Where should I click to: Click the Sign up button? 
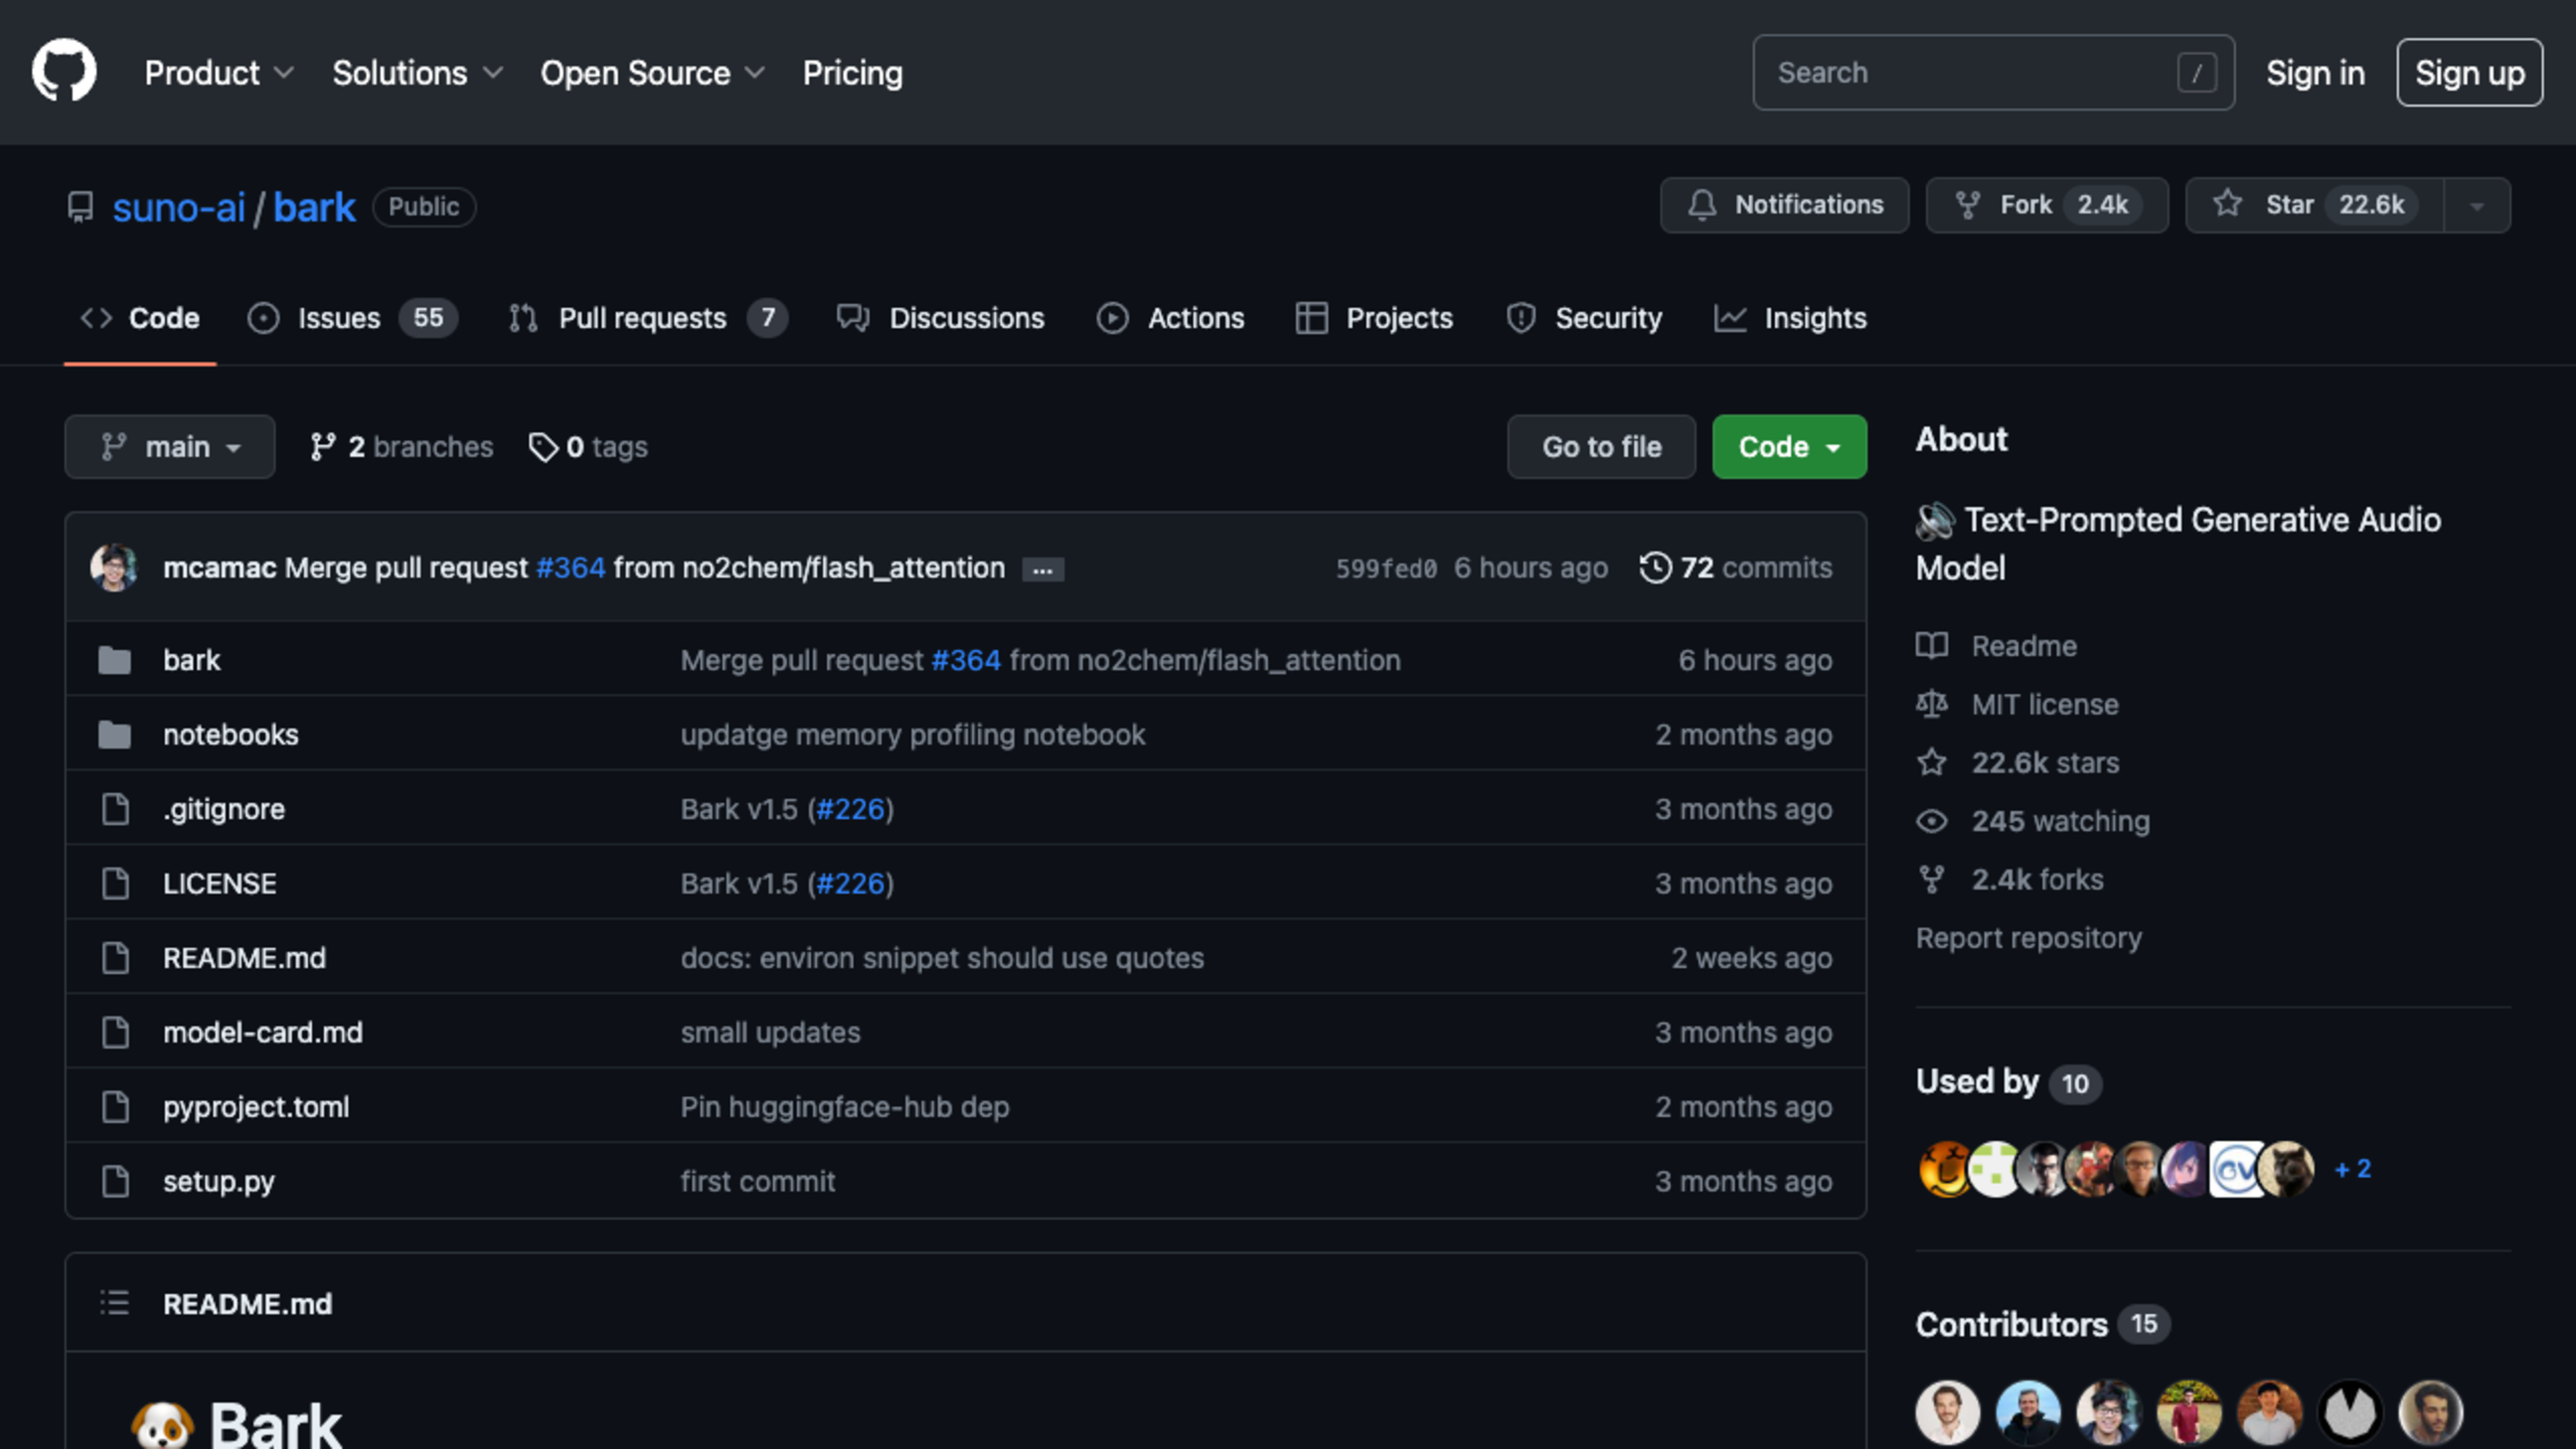[x=2470, y=73]
